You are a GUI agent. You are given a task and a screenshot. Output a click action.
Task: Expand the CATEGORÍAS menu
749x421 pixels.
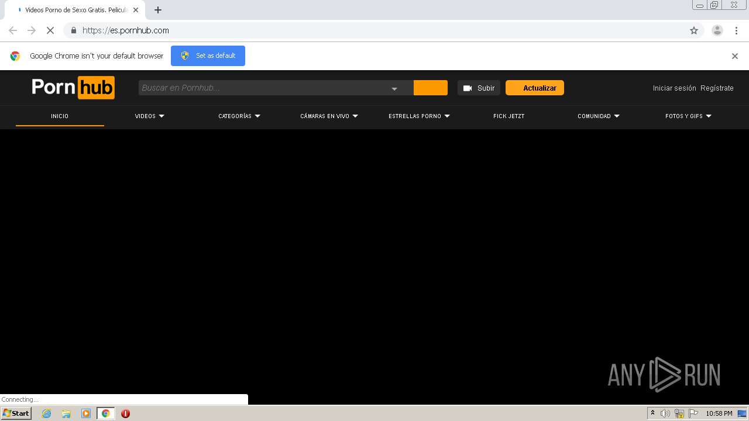click(239, 116)
